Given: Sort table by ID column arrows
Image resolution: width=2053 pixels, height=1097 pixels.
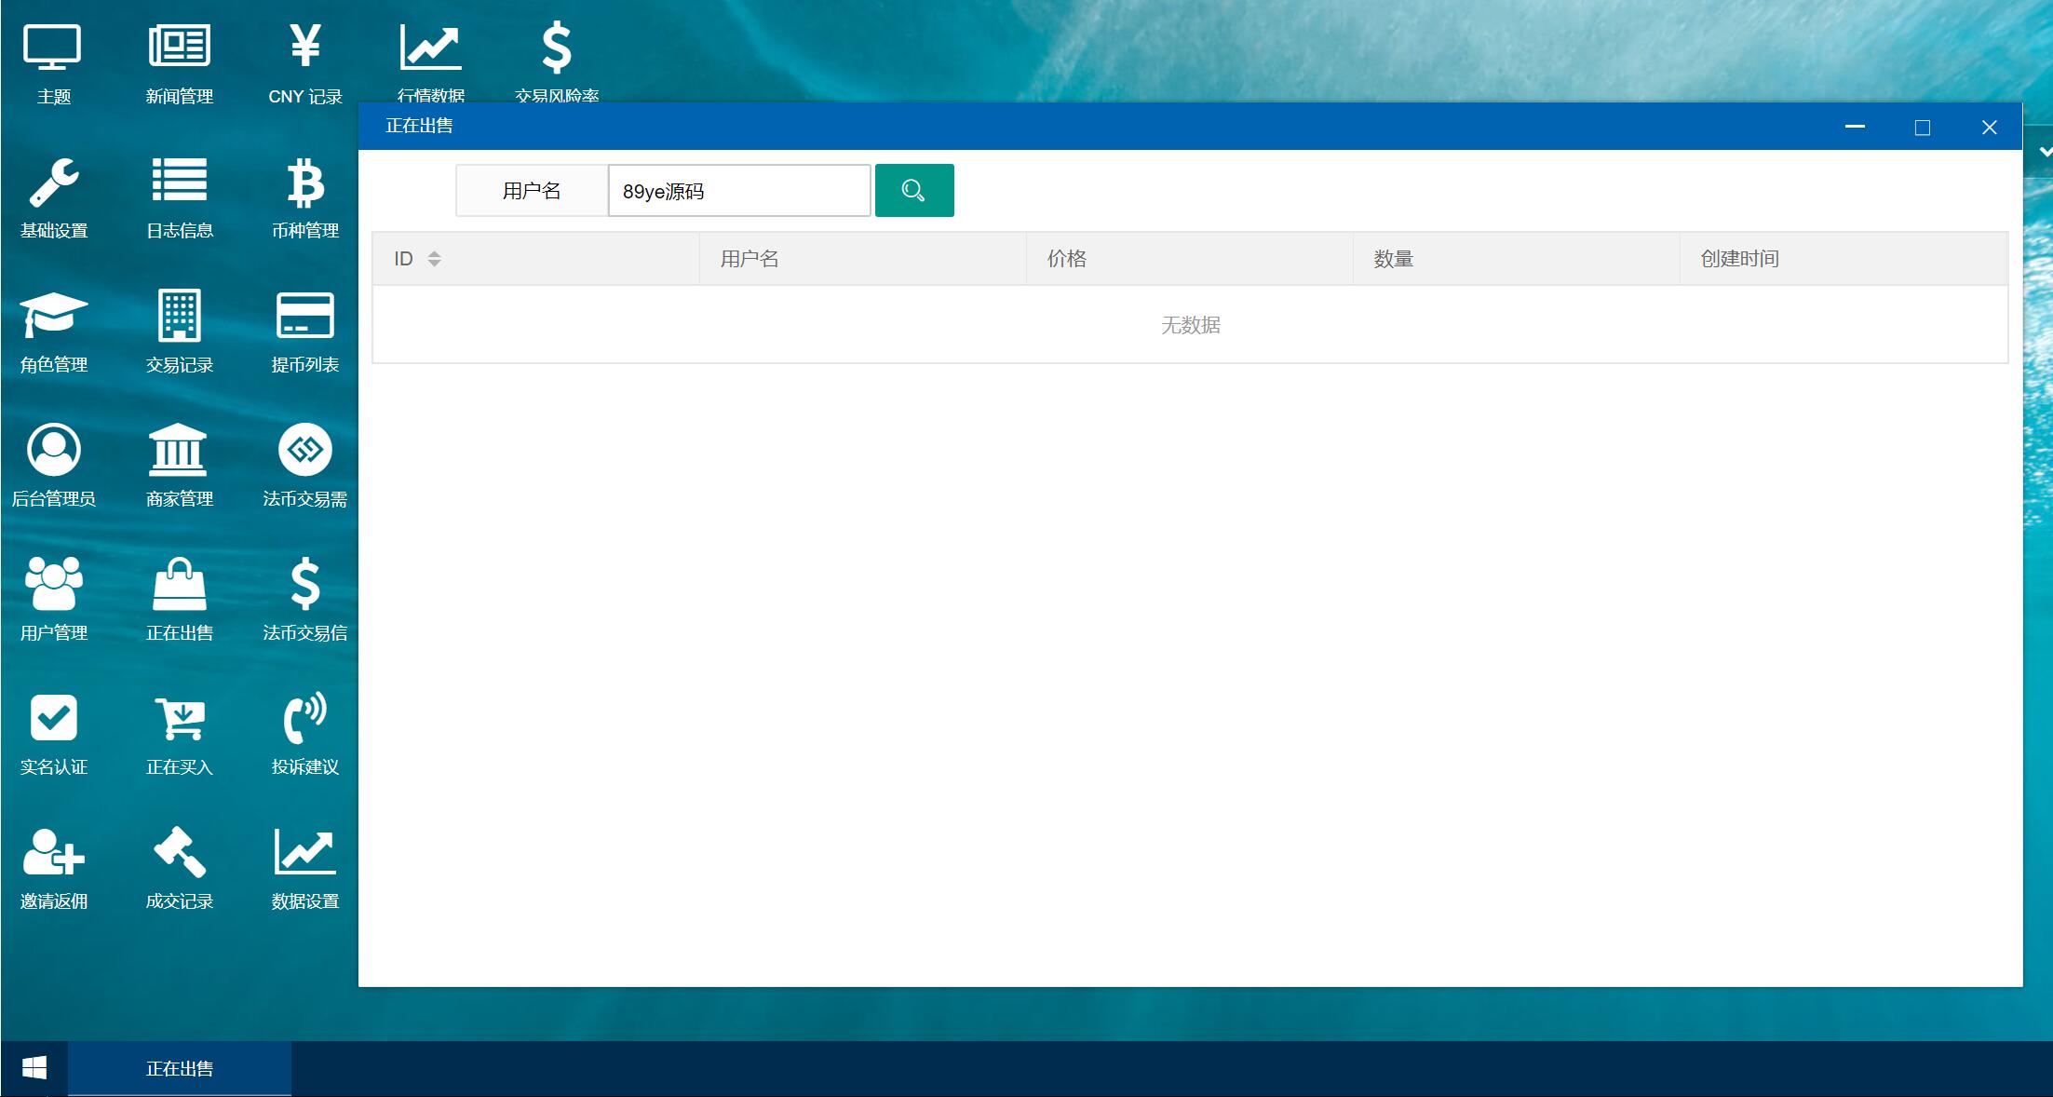Looking at the screenshot, I should point(434,259).
